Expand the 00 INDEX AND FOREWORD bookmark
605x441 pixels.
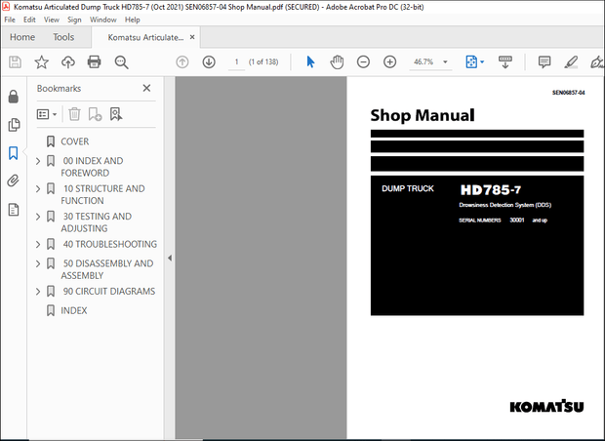pos(38,161)
